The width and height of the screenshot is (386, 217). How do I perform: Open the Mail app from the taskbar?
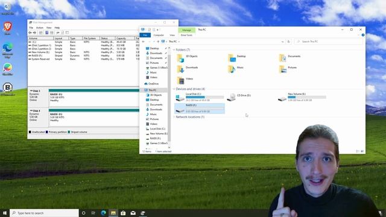[133, 213]
